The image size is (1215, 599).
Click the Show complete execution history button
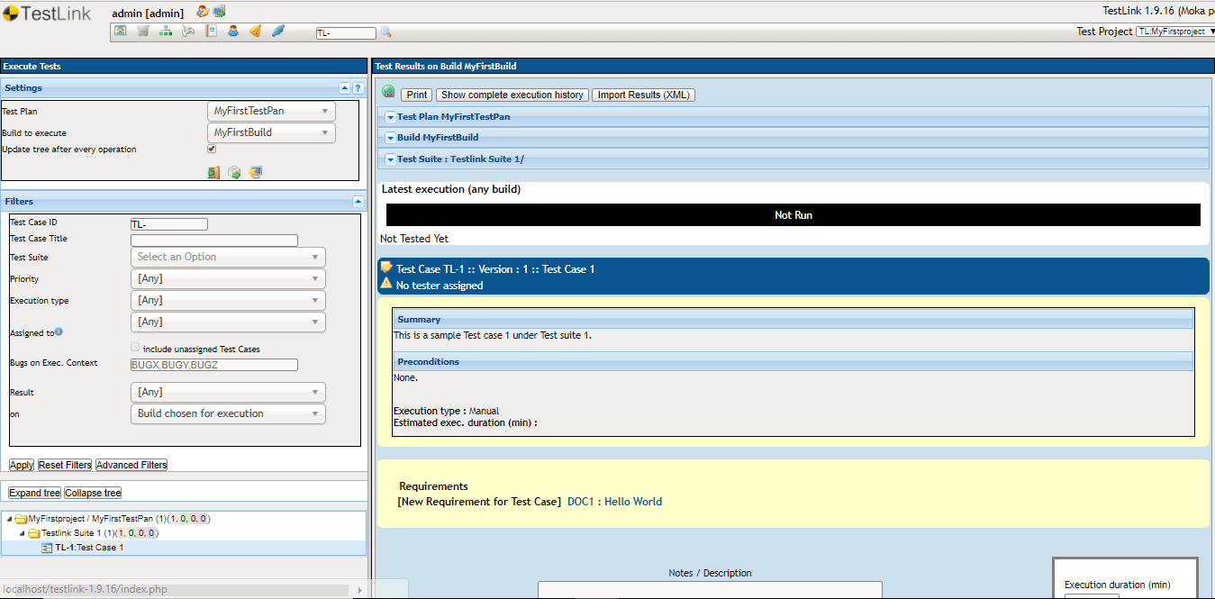(512, 95)
